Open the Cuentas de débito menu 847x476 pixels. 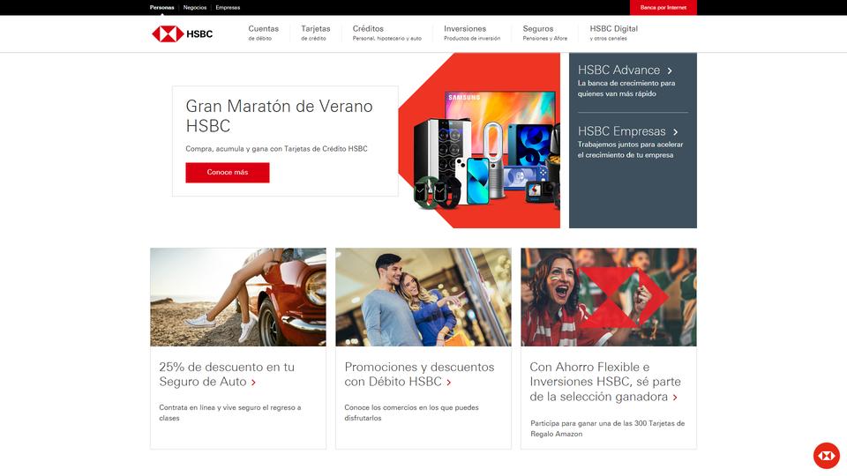264,33
